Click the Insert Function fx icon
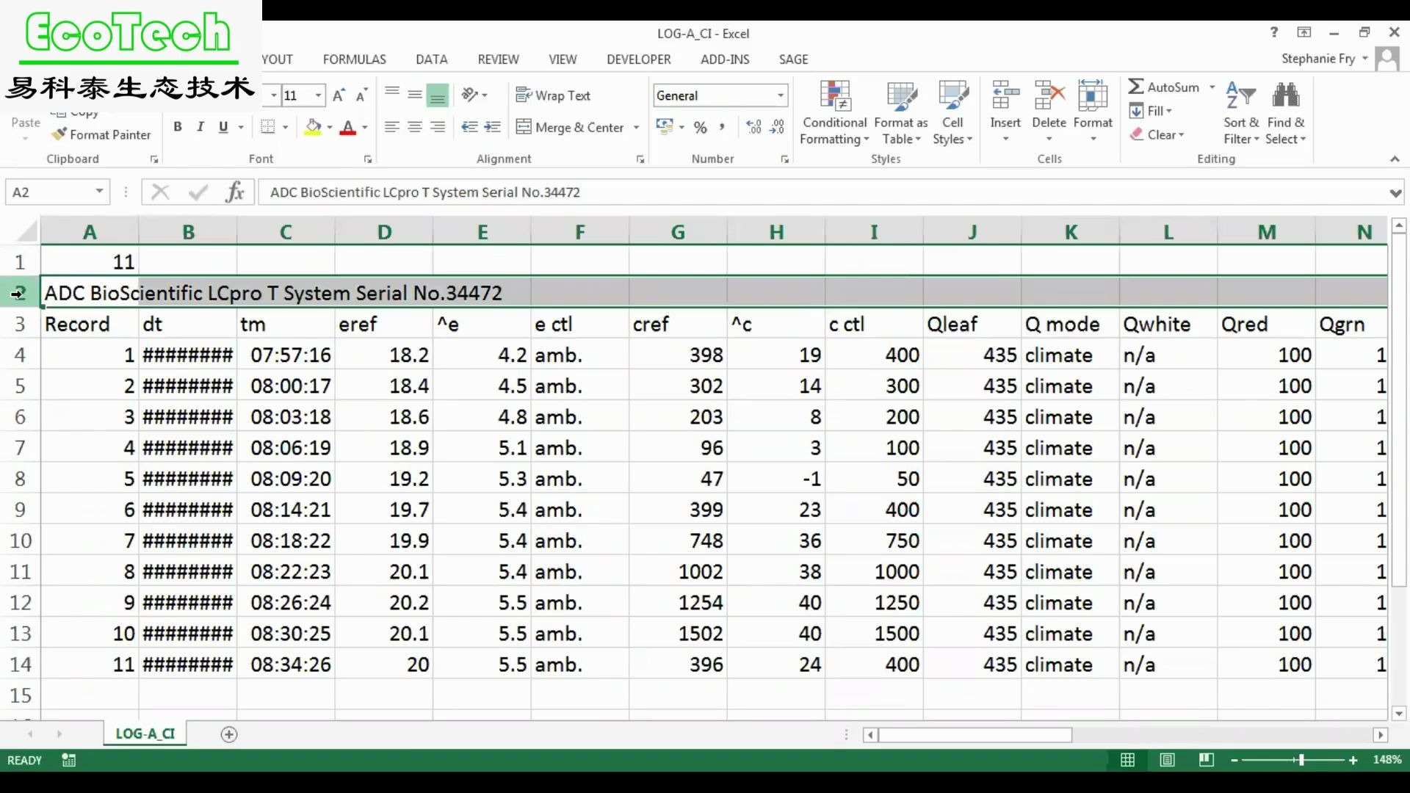 [x=235, y=192]
